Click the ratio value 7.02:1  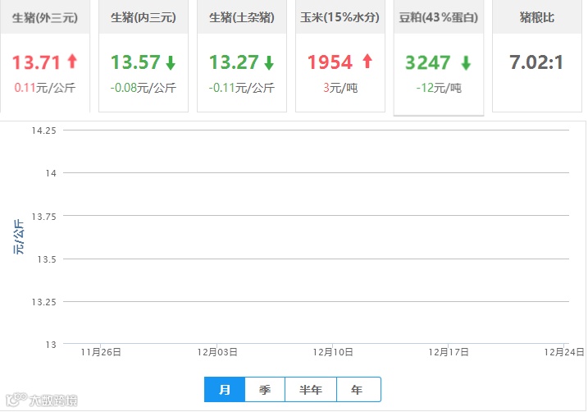click(536, 62)
